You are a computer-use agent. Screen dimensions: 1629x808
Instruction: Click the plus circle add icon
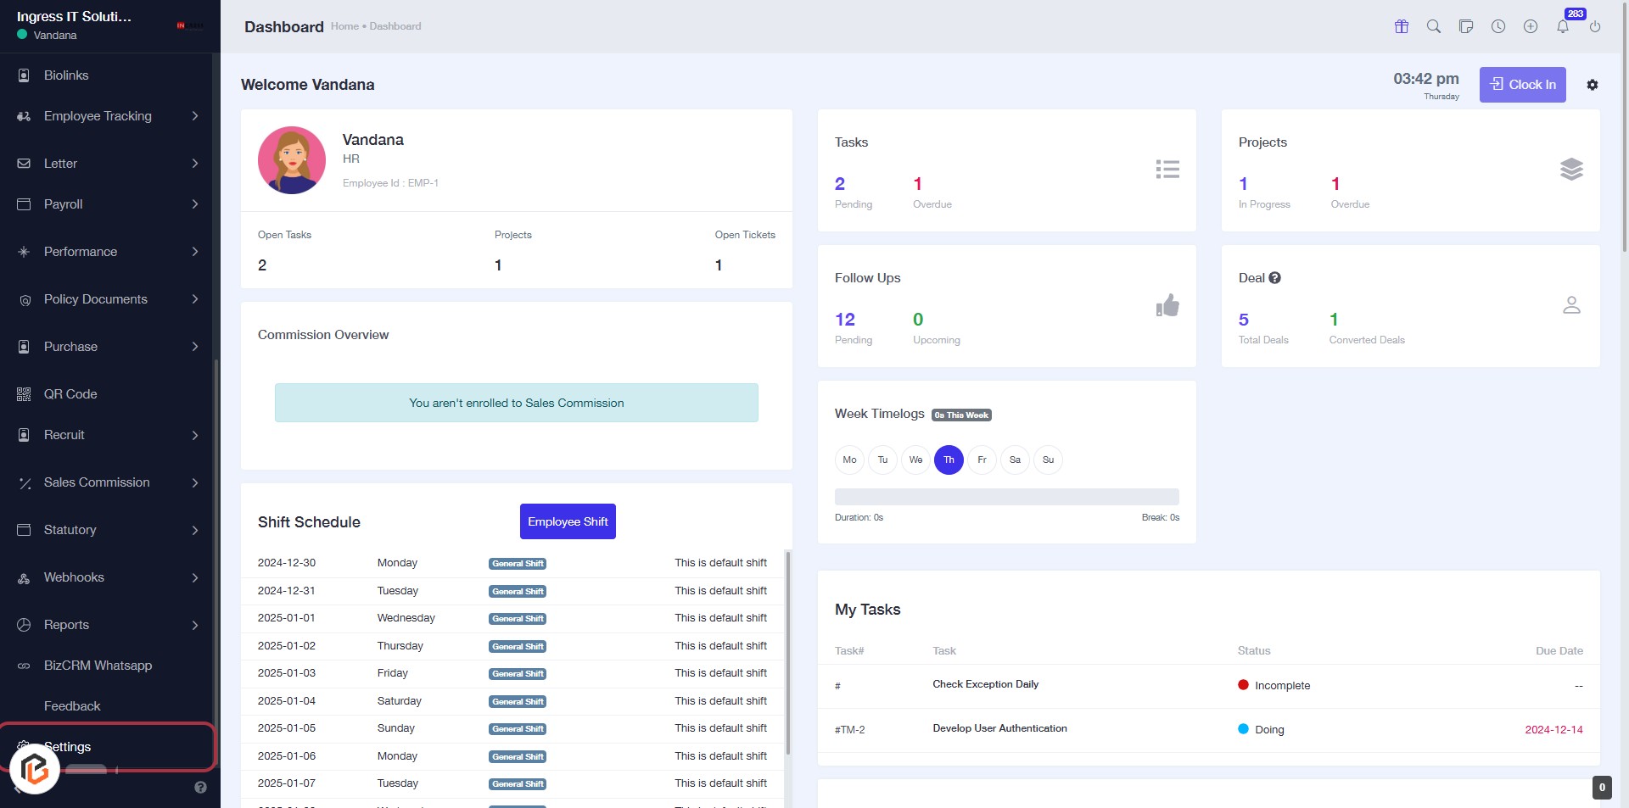point(1531,26)
